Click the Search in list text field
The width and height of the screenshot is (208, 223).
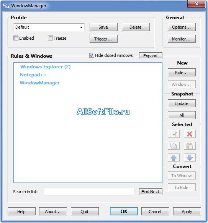click(89, 192)
